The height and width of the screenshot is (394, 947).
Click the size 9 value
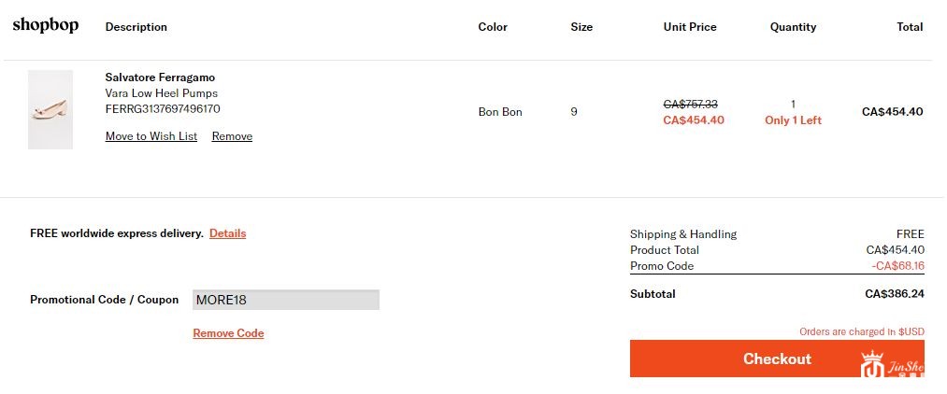click(x=574, y=112)
